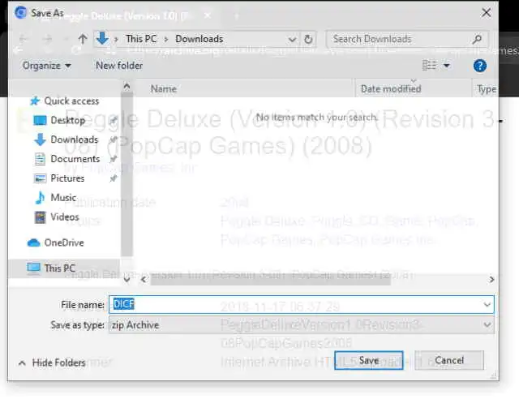519x399 pixels.
Task: Click the Forward navigation arrow
Action: 48,39
